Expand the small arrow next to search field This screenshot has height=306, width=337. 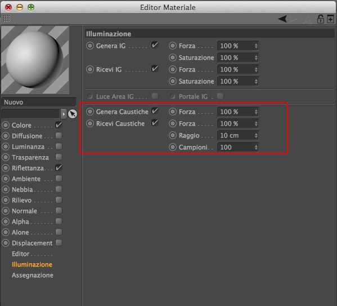click(x=64, y=114)
